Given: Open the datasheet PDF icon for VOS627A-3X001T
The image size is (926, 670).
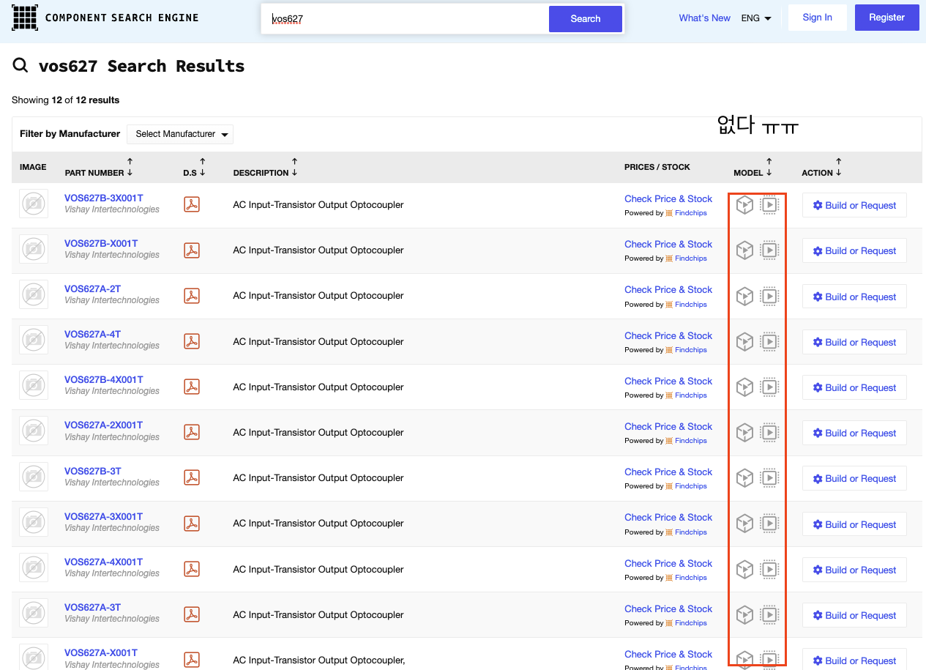Looking at the screenshot, I should (x=192, y=524).
